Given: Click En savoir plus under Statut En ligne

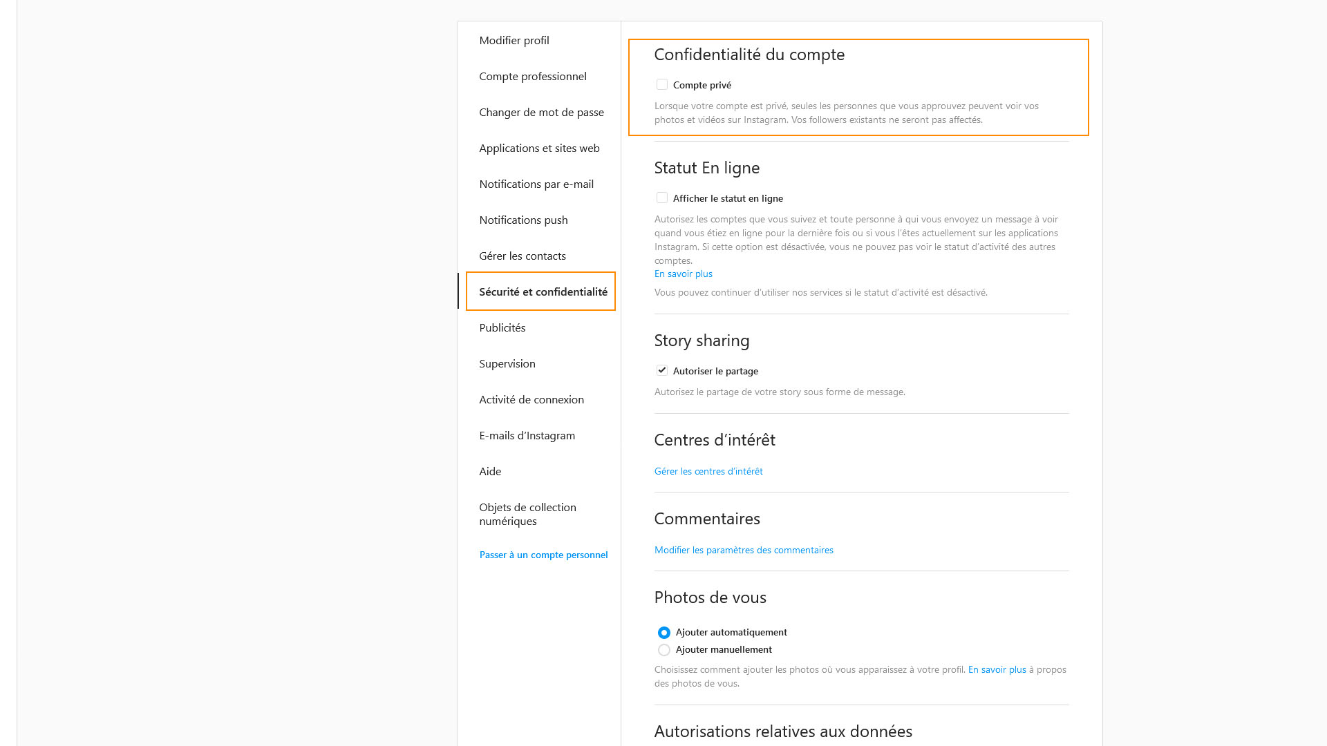Looking at the screenshot, I should (683, 274).
